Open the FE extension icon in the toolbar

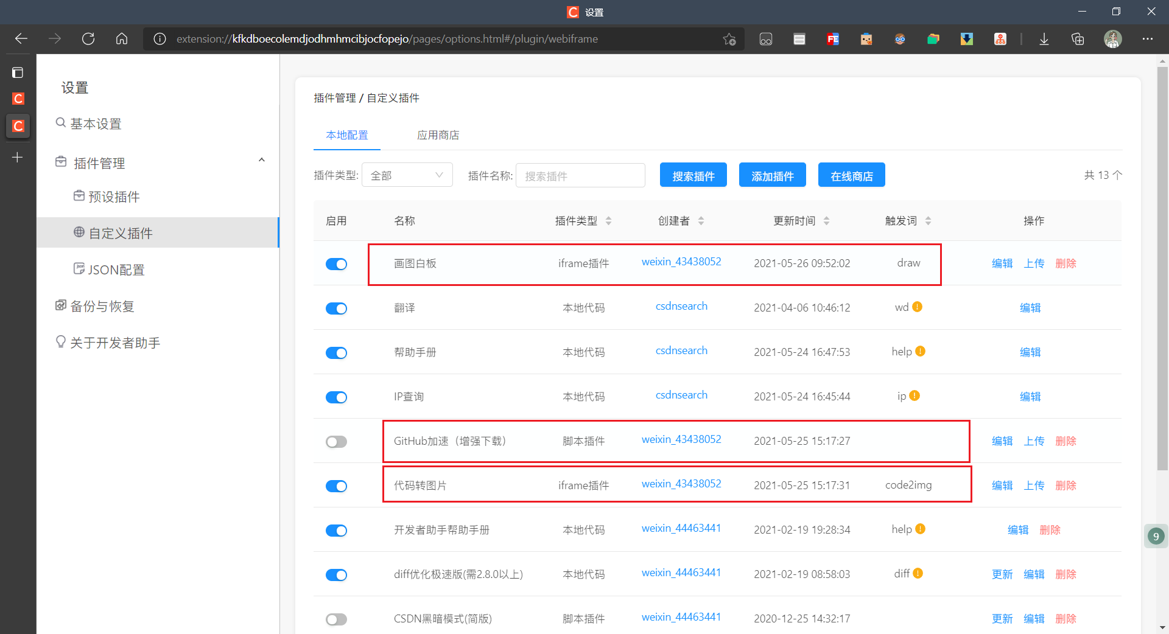tap(833, 39)
